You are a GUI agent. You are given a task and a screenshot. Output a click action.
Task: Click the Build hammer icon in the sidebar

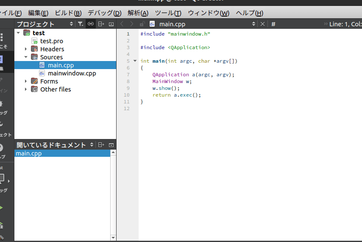[x=2, y=238]
